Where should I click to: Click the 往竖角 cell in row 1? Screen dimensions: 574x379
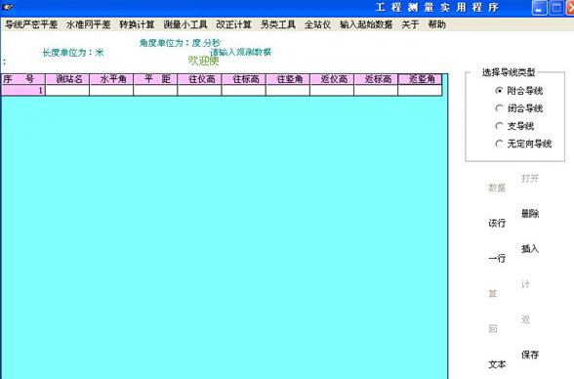click(x=288, y=90)
